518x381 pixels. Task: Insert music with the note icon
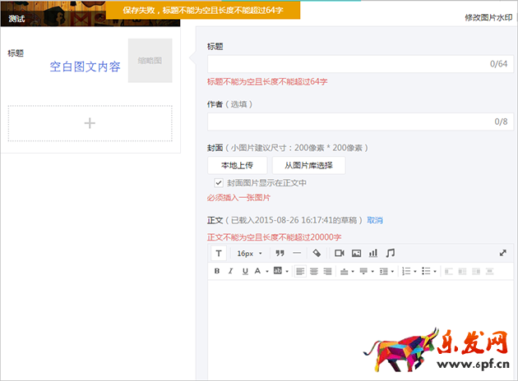coord(391,253)
